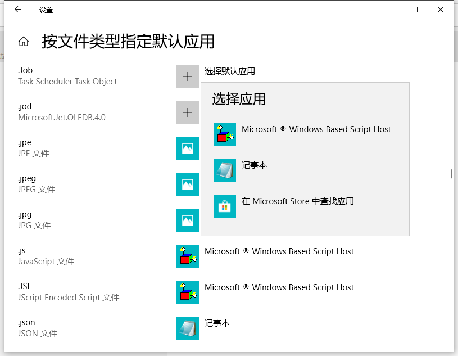This screenshot has width=458, height=356.
Task: Click Microsoft.Jet.OLEDB.4.0 description
Action: [x=62, y=118]
